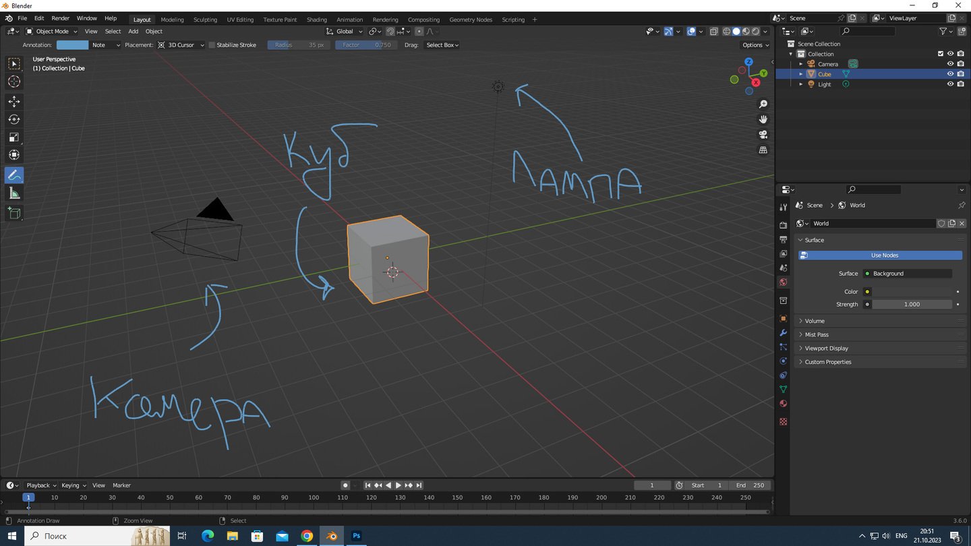Click the Options button in viewport header
The image size is (971, 546).
[755, 45]
